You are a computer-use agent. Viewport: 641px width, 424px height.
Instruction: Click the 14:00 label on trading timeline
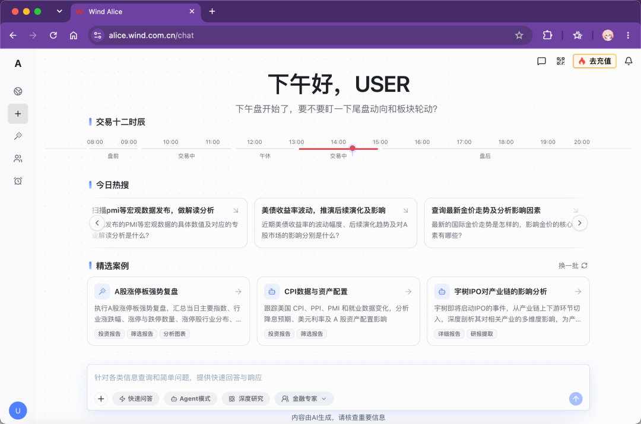point(338,142)
